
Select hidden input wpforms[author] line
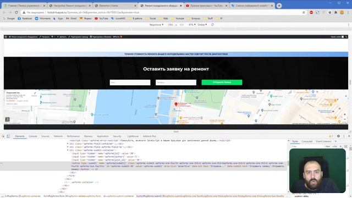pyautogui.click(x=105, y=157)
